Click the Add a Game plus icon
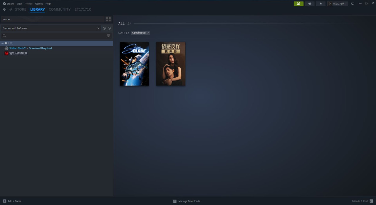This screenshot has height=205, width=376. 4,201
